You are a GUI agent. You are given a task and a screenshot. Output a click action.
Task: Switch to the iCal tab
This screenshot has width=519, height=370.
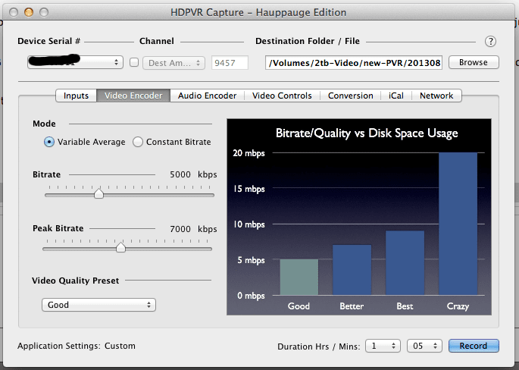(396, 96)
